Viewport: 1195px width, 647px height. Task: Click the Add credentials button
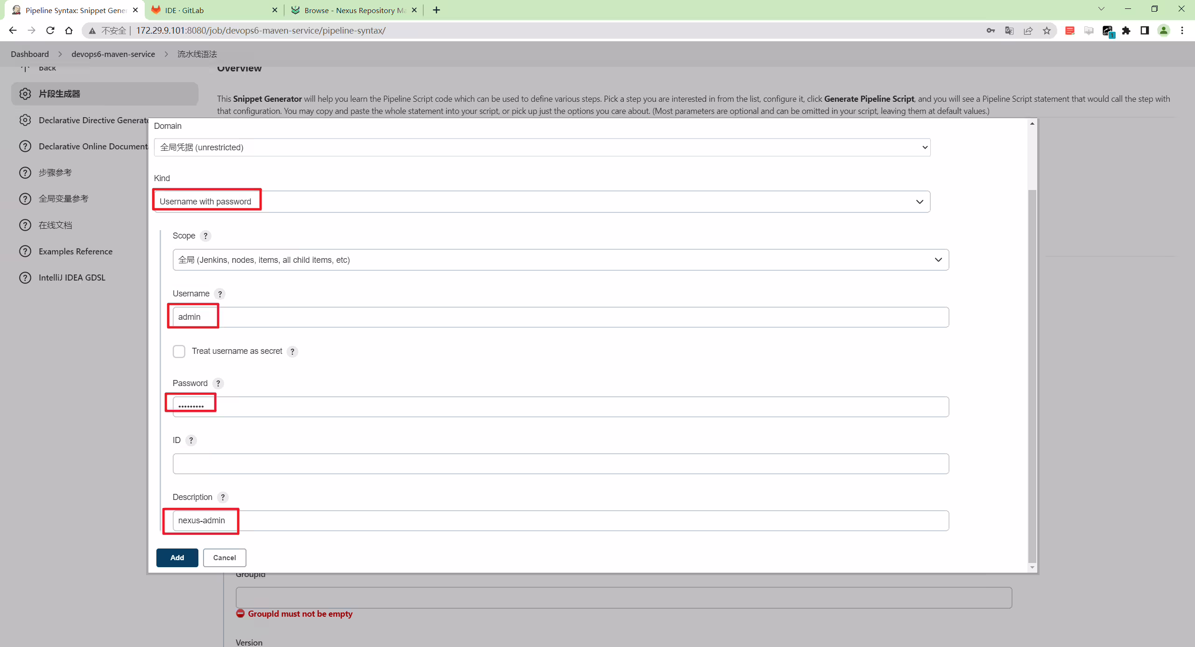(177, 558)
